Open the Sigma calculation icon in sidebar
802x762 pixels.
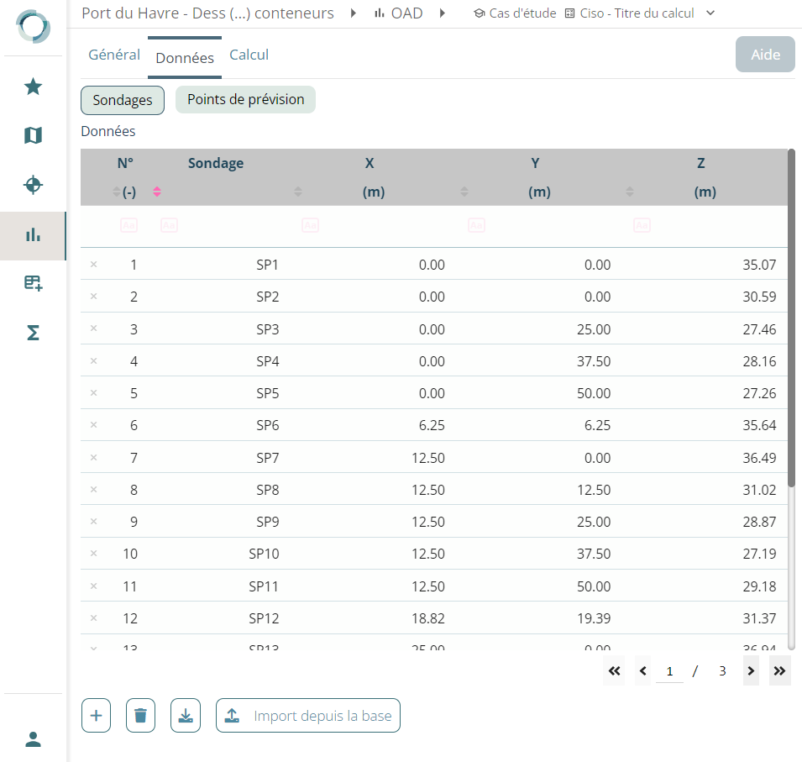pos(33,334)
